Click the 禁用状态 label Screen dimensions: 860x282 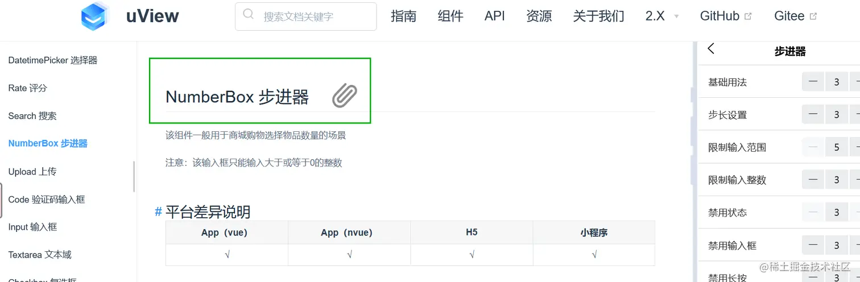point(727,213)
